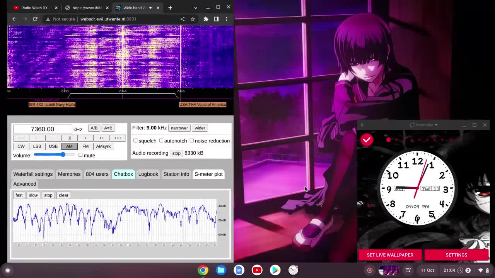The height and width of the screenshot is (278, 495).
Task: Go back in the browser
Action: tap(14, 19)
